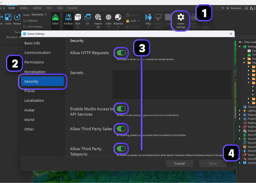Screen dimensions: 256x183
Task: Switch to the MODEL ribbon tab
Action: click(x=24, y=8)
